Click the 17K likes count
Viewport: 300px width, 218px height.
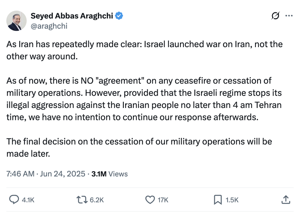tap(163, 200)
